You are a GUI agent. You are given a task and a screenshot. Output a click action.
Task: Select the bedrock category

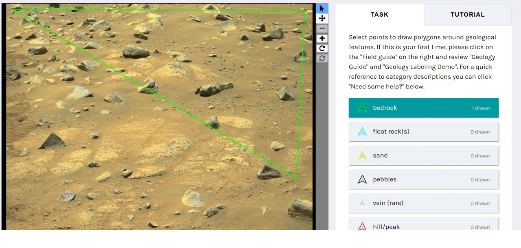[424, 108]
